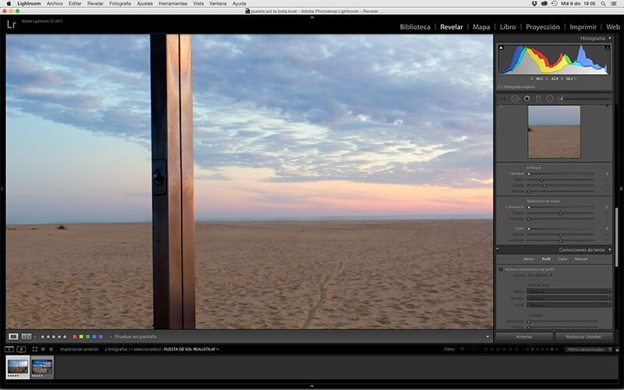Viewport: 624px width, 390px height.
Task: Open Spotlight search in menu bar
Action: (603, 4)
